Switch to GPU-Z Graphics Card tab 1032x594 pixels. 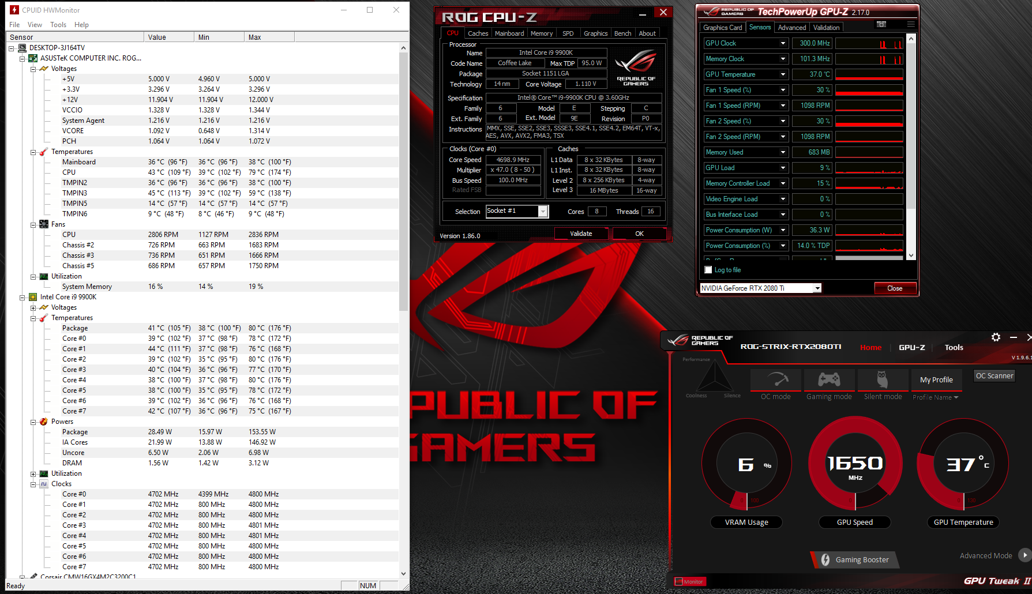point(722,28)
